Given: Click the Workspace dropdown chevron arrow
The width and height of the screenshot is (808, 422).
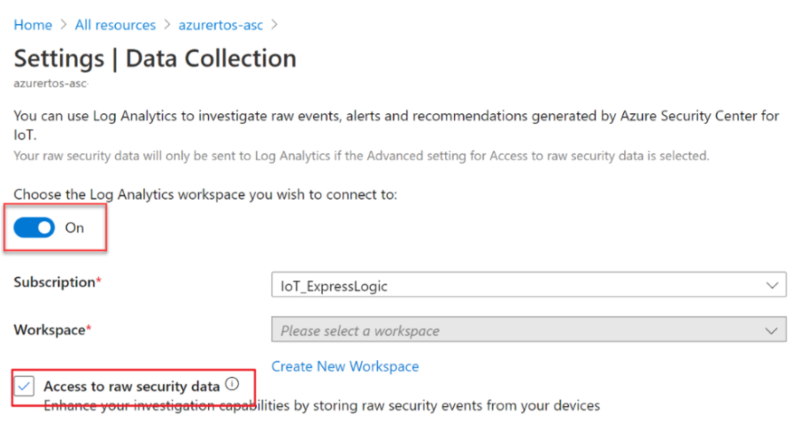Looking at the screenshot, I should point(771,331).
